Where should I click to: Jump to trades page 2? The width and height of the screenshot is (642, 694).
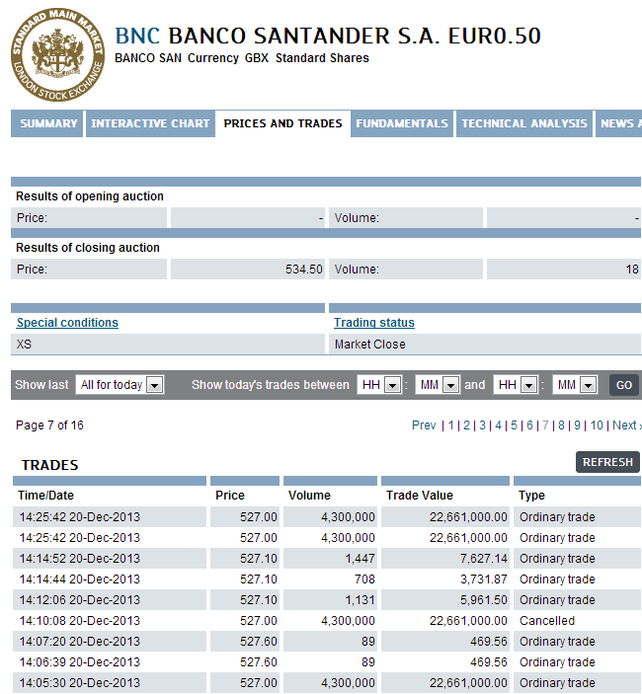coord(466,425)
